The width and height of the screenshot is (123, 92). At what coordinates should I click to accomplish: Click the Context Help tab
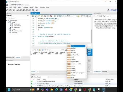click(97, 71)
